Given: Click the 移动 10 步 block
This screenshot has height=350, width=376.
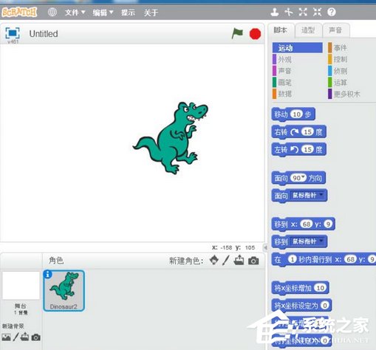Looking at the screenshot, I should pyautogui.click(x=293, y=114).
